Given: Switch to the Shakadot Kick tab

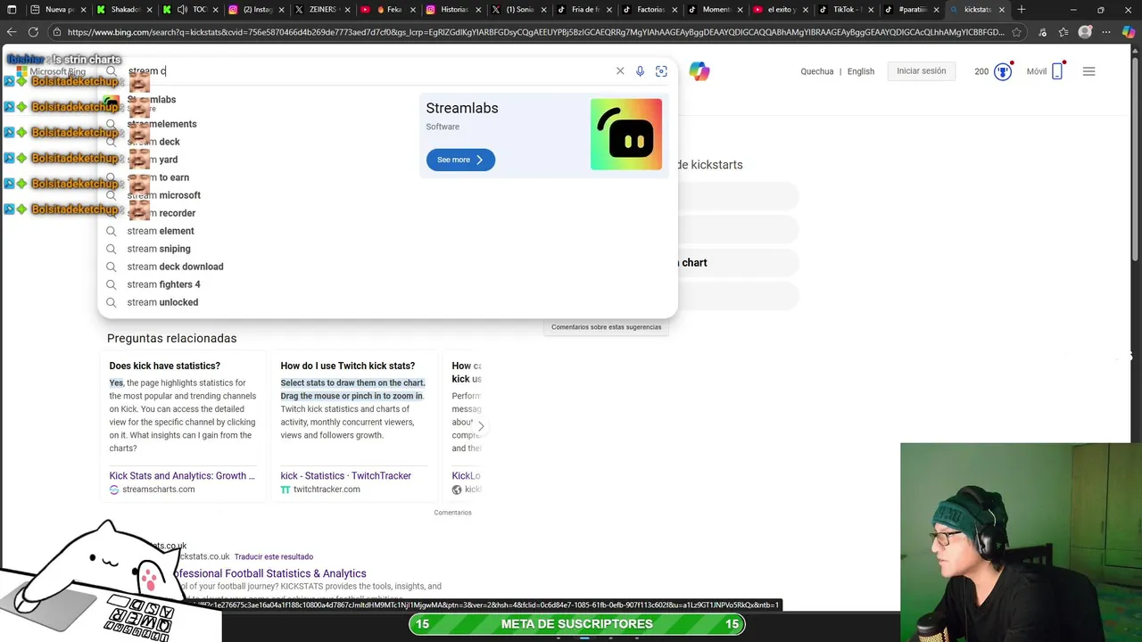Looking at the screenshot, I should tap(123, 10).
